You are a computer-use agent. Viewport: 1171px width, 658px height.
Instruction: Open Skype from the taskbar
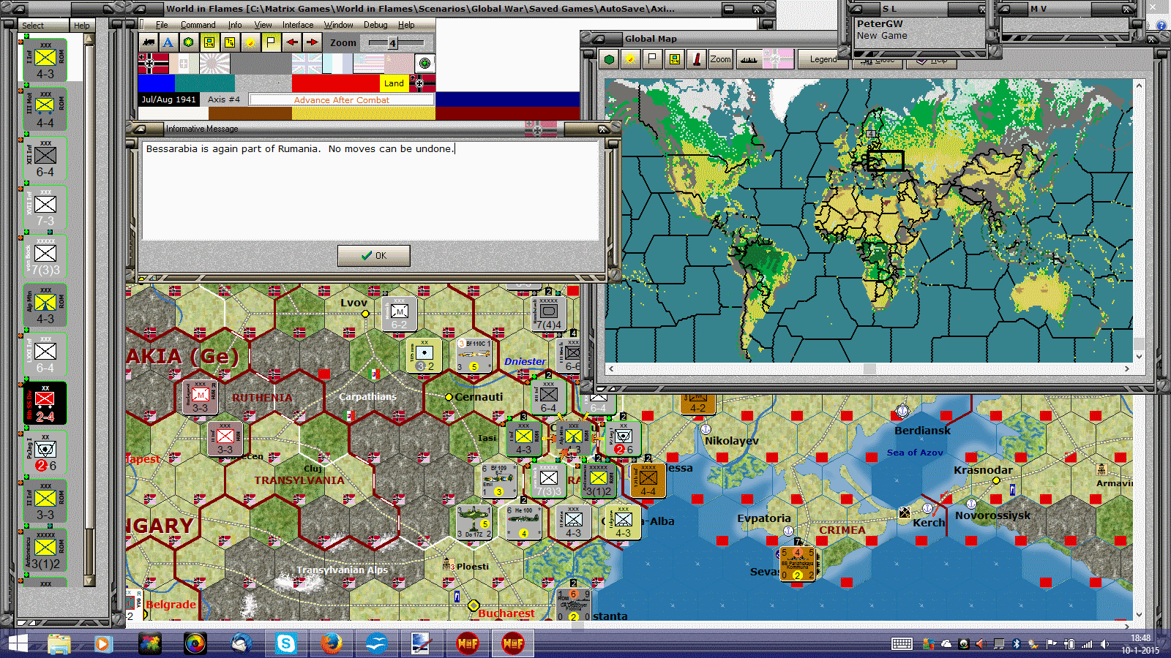click(285, 643)
